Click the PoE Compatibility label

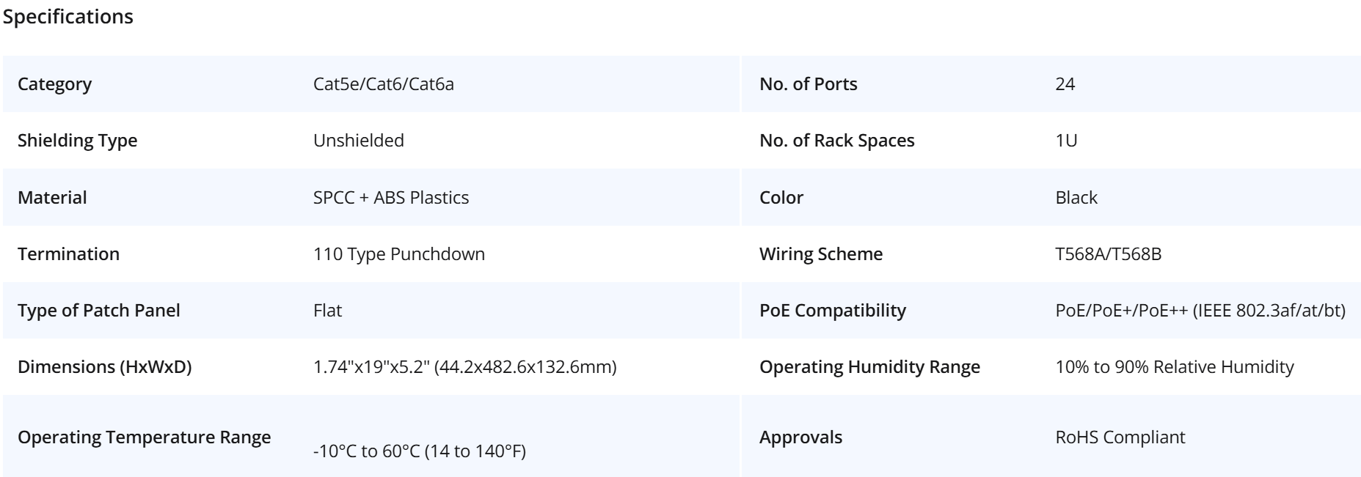(x=832, y=311)
